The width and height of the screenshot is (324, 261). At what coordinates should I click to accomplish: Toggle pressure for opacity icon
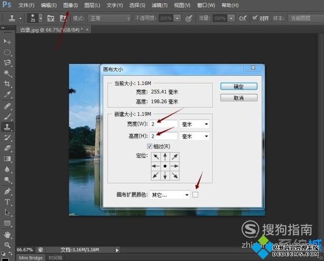189,19
